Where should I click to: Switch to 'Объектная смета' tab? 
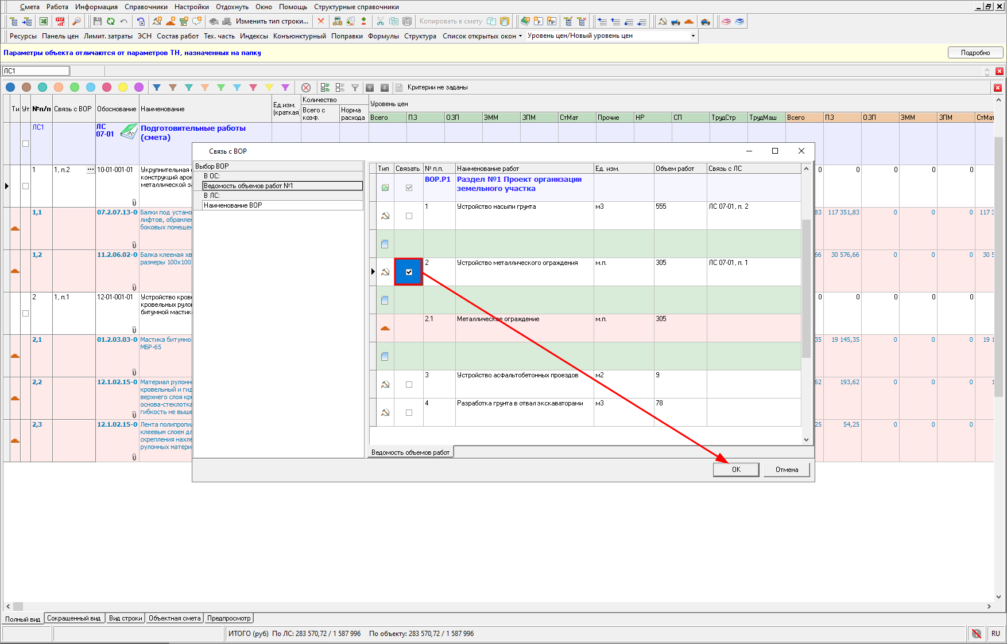[x=175, y=618]
